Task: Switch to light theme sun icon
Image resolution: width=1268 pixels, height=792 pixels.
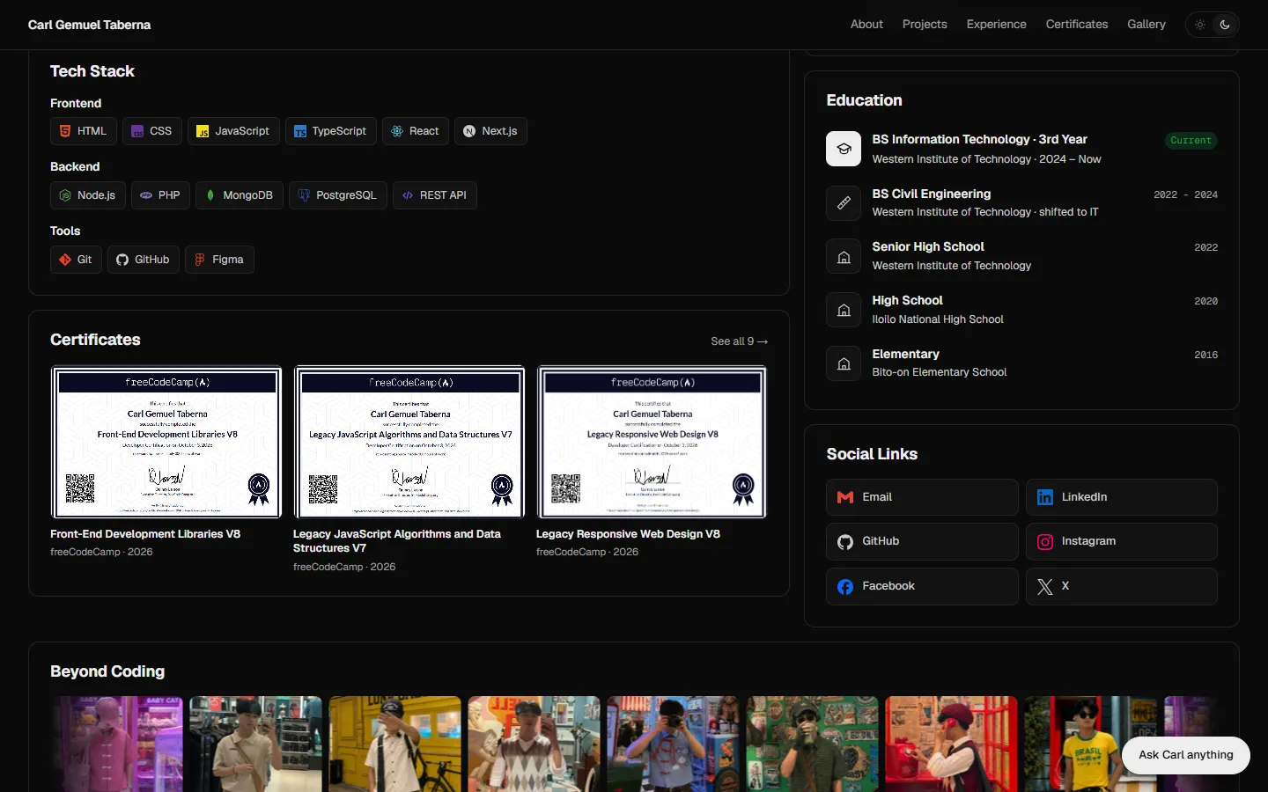Action: (1200, 25)
